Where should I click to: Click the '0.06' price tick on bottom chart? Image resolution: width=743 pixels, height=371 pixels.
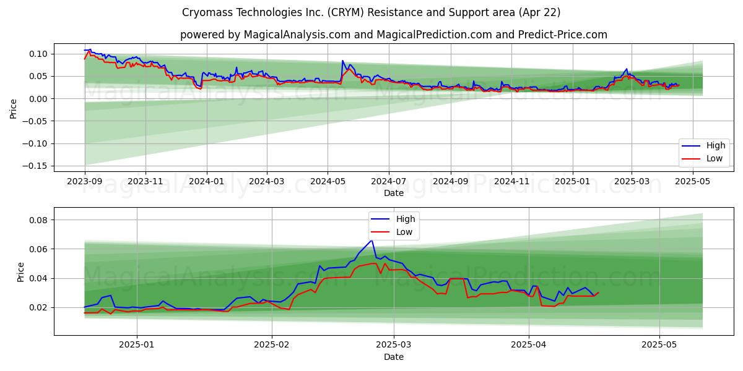(39, 249)
